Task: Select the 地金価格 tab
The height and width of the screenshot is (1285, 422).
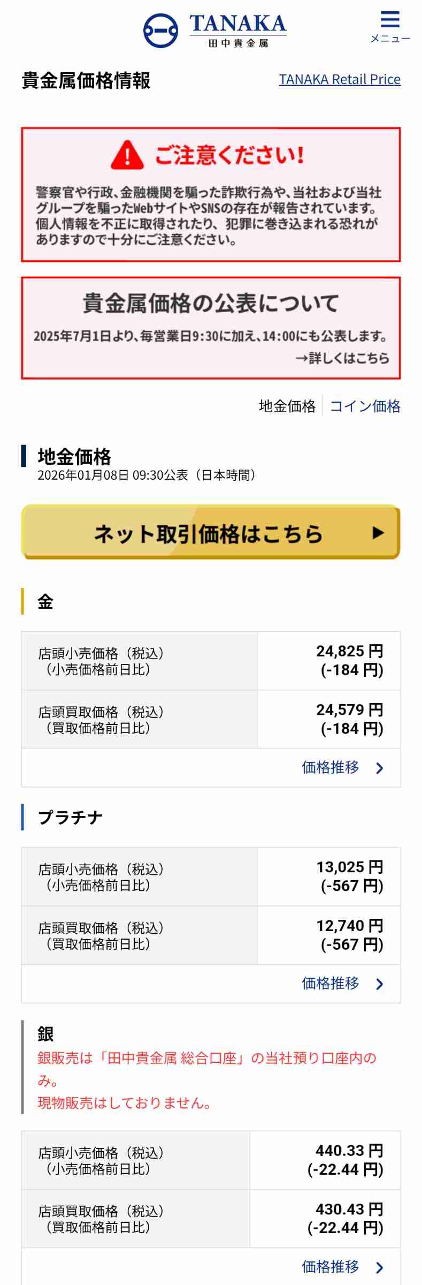Action: [287, 406]
